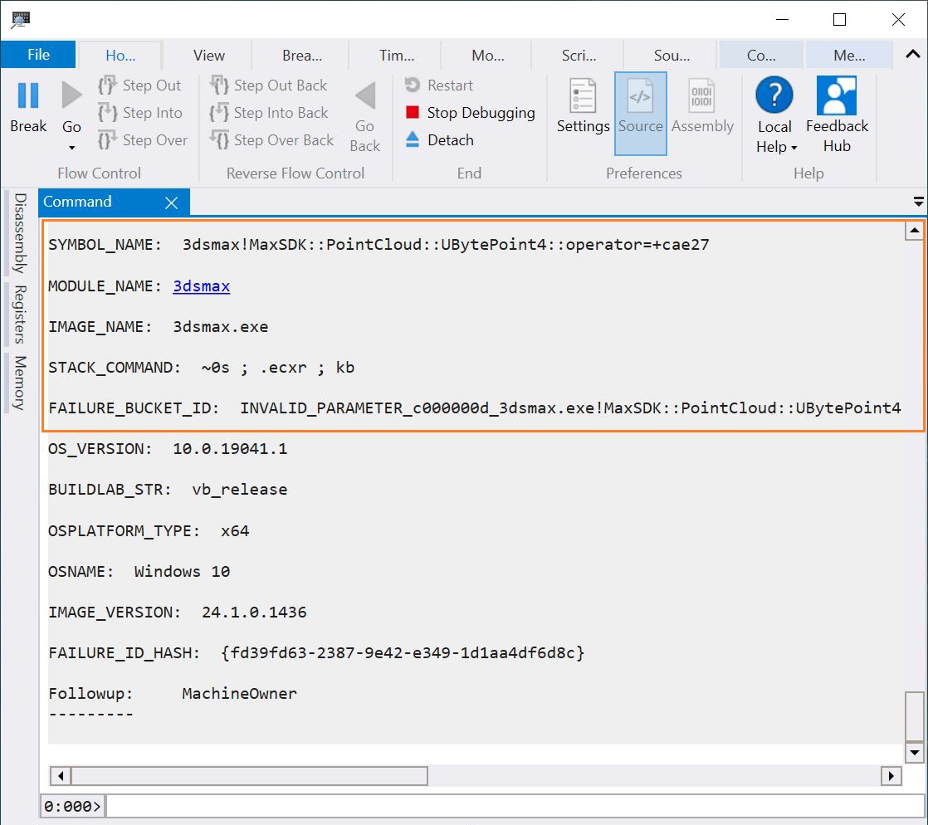Open the Registers side panel

pyautogui.click(x=20, y=314)
